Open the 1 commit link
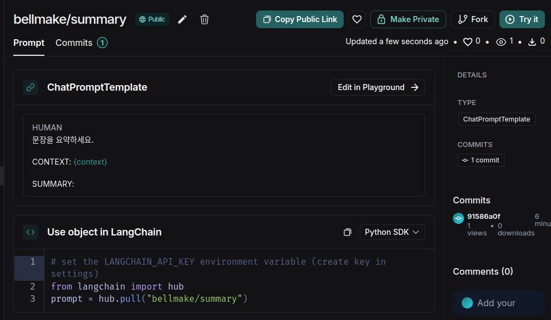This screenshot has height=320, width=551. 481,160
